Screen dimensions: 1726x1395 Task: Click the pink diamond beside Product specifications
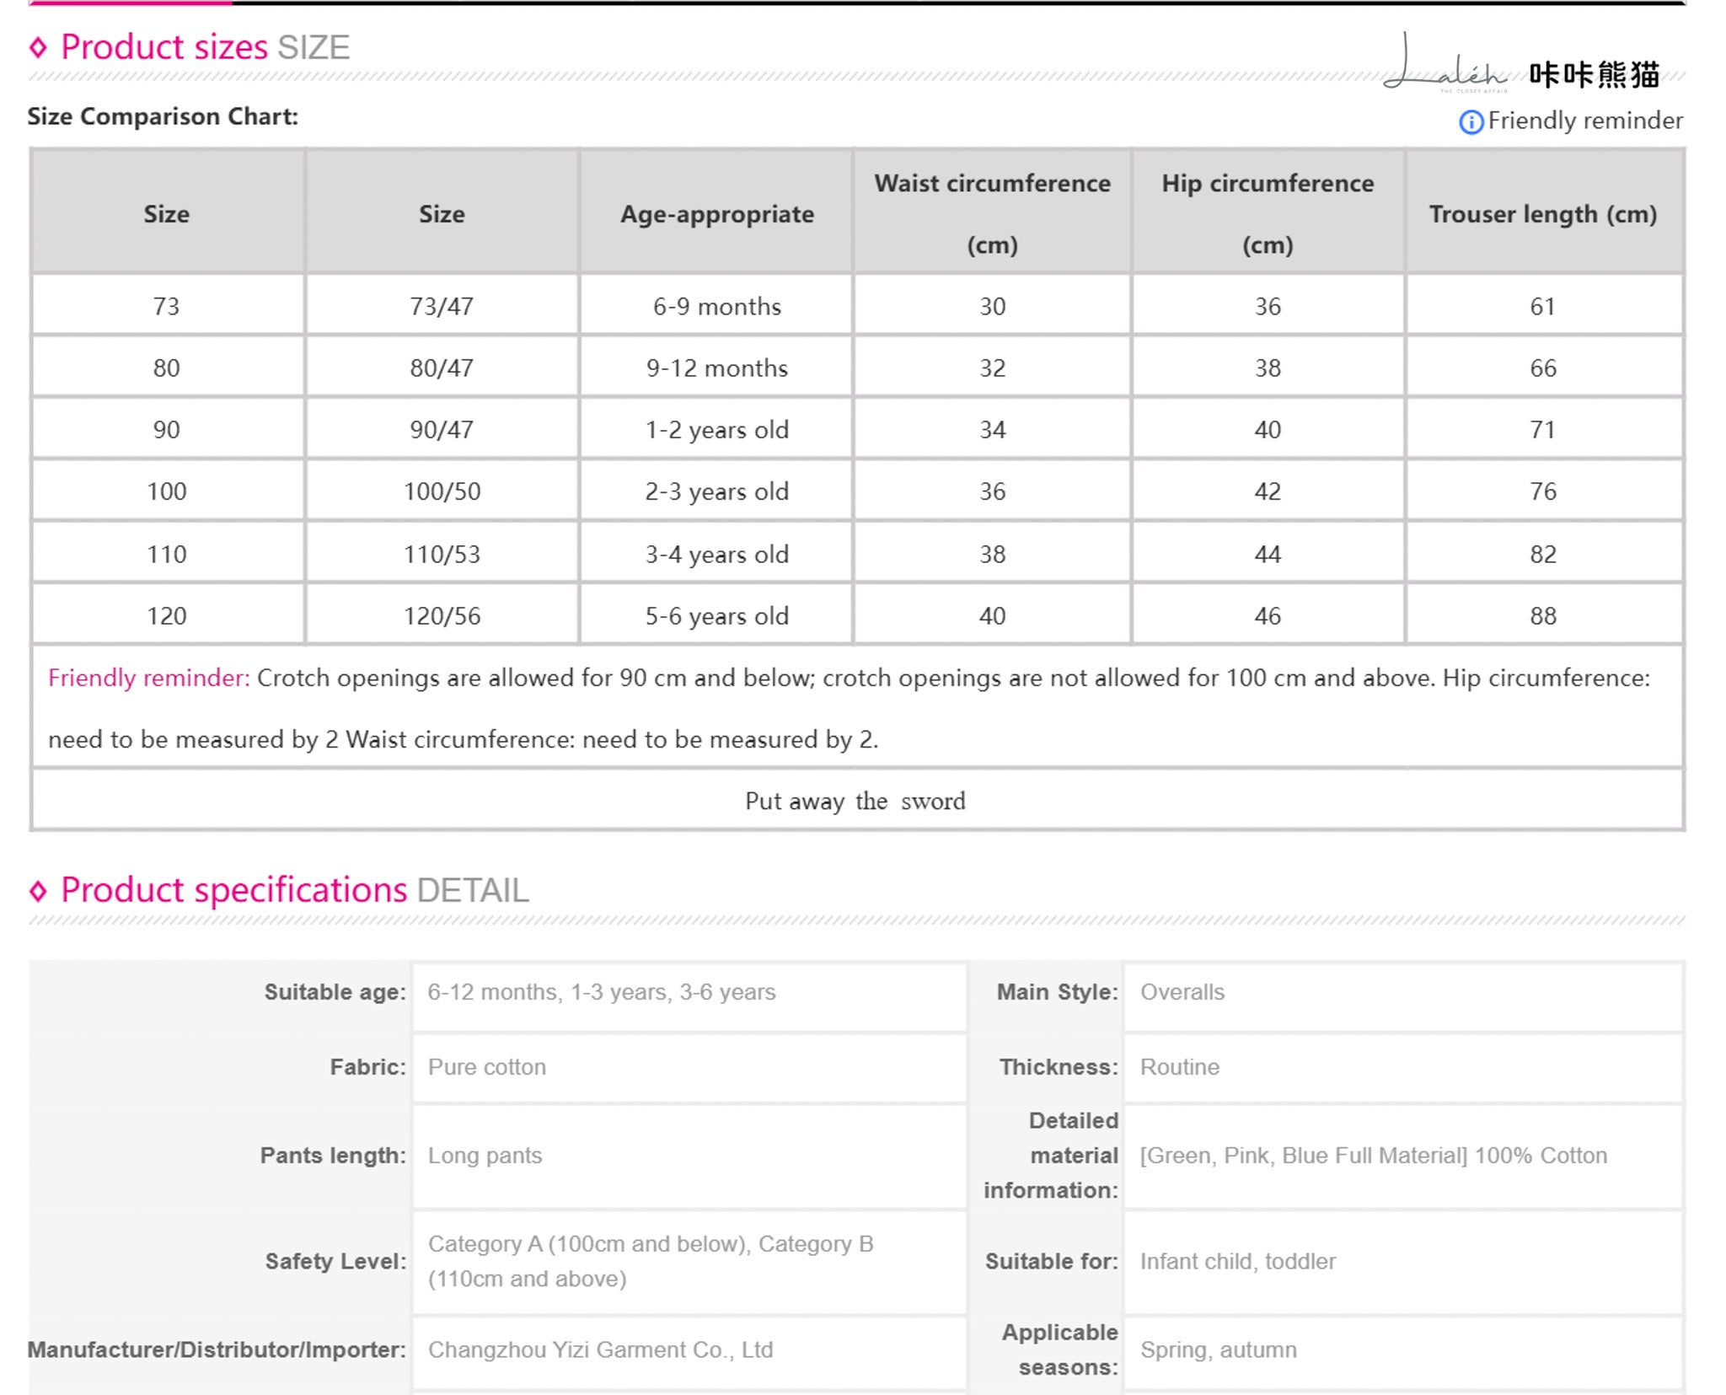[38, 891]
